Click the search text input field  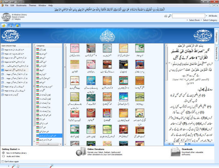click(189, 16)
